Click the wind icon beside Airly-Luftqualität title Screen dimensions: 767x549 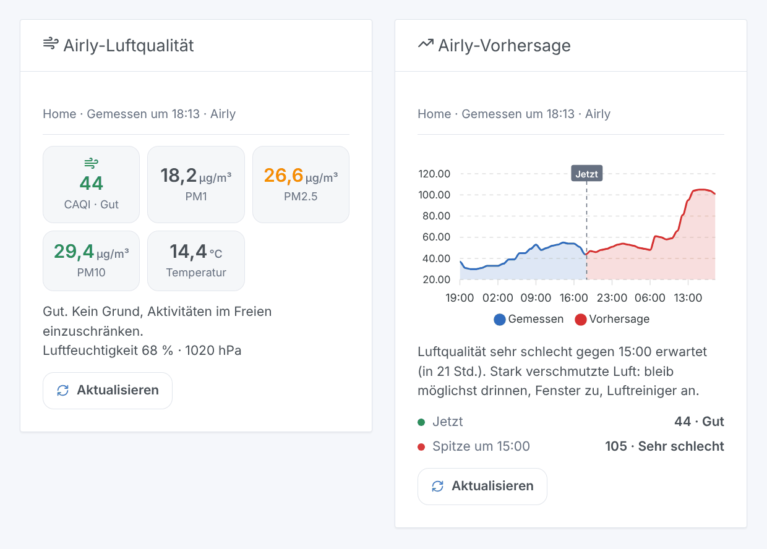tap(51, 44)
